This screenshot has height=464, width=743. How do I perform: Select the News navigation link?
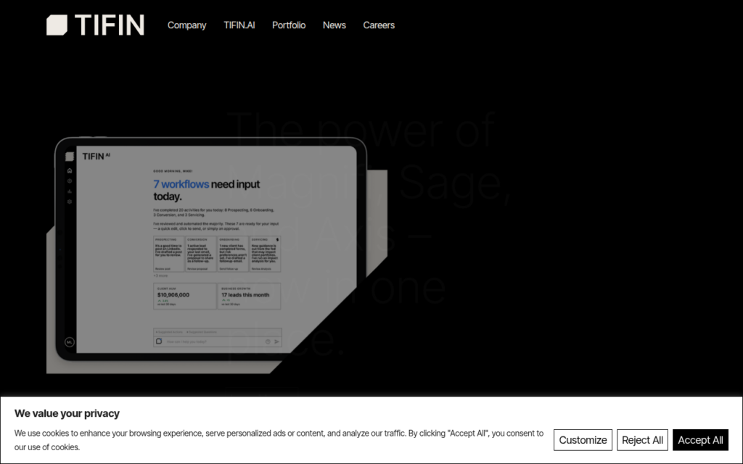coord(334,25)
